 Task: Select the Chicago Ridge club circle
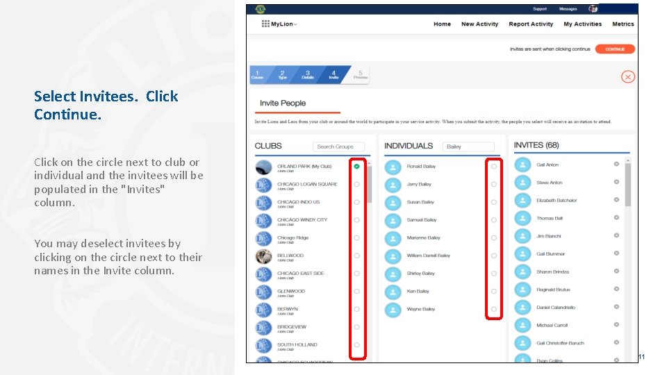click(x=356, y=237)
